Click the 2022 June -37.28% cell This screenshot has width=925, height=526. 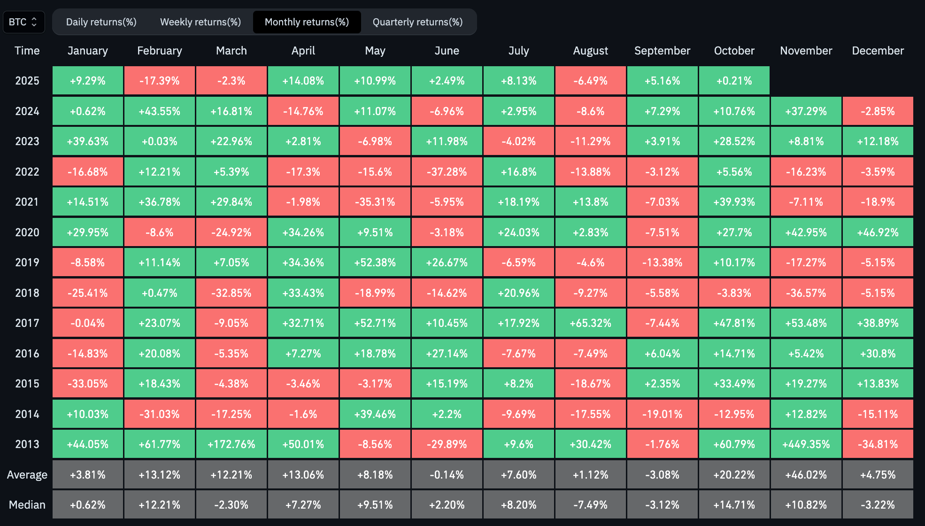pyautogui.click(x=447, y=172)
